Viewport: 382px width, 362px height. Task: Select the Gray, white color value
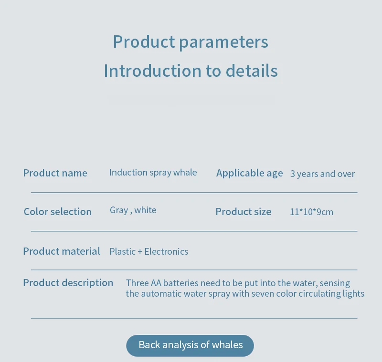133,210
